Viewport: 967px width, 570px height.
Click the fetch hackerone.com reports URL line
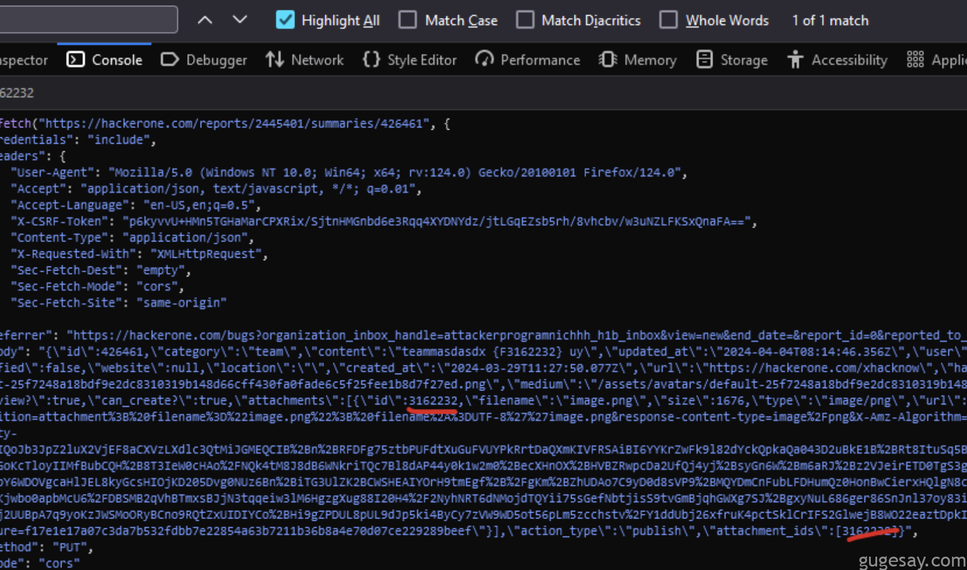(225, 123)
